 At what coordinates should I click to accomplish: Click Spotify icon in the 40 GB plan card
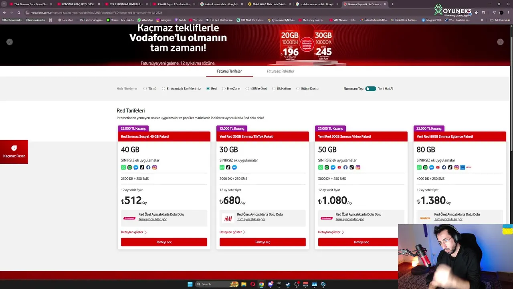point(129,167)
